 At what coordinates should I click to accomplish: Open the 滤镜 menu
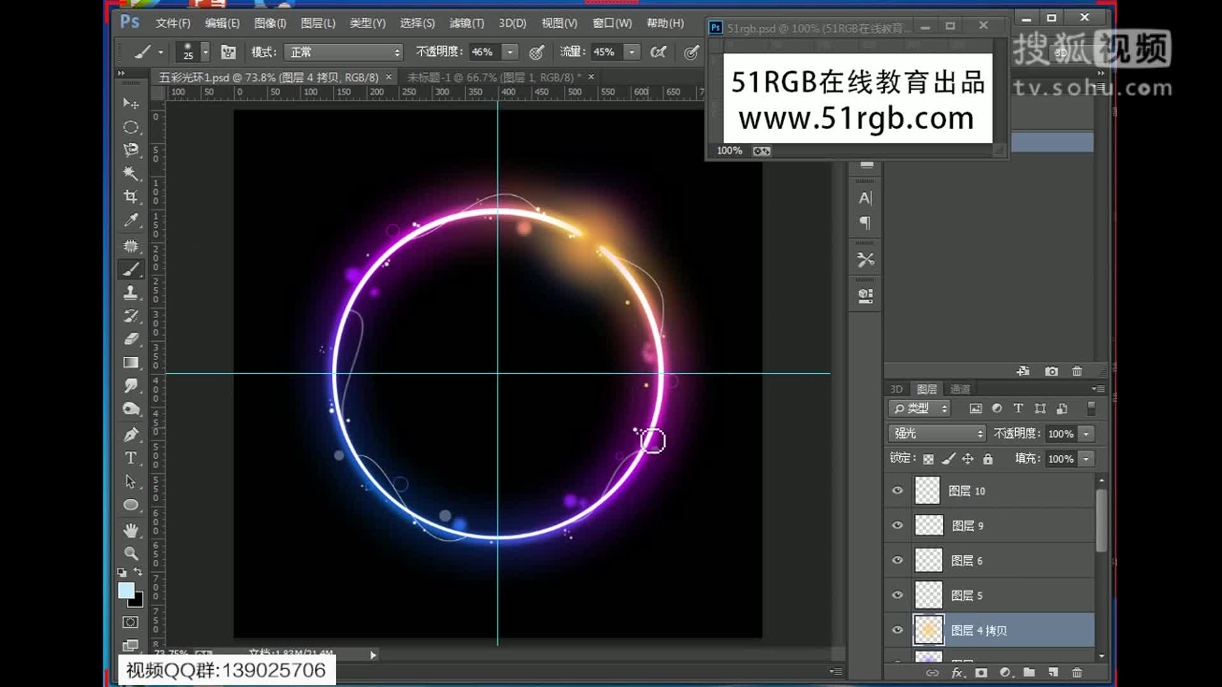[466, 23]
